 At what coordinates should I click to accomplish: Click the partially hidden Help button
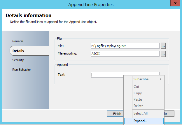point(169,114)
